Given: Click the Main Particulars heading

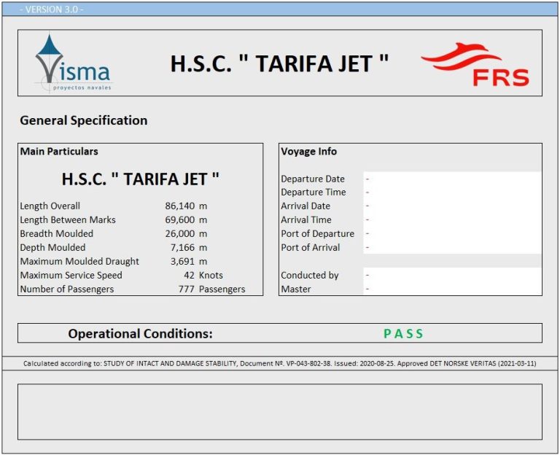Looking at the screenshot, I should [59, 152].
